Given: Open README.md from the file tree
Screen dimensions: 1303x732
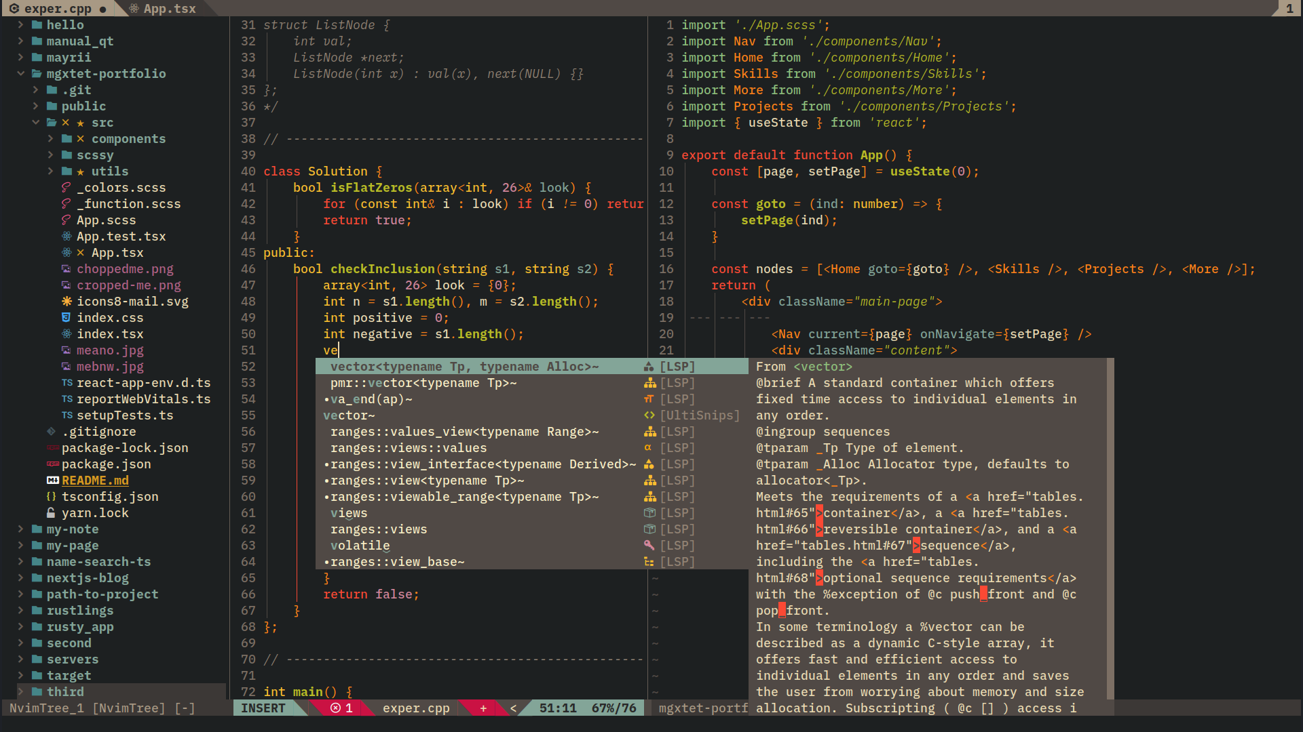Looking at the screenshot, I should pyautogui.click(x=95, y=480).
